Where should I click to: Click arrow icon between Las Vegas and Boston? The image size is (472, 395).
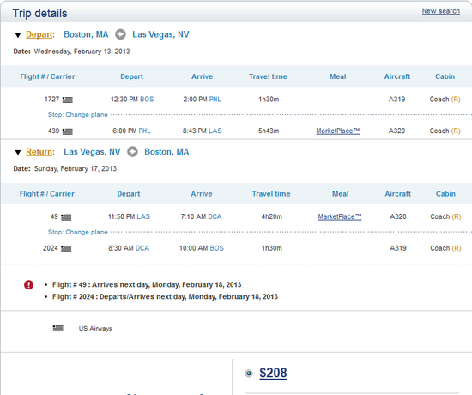(x=132, y=151)
